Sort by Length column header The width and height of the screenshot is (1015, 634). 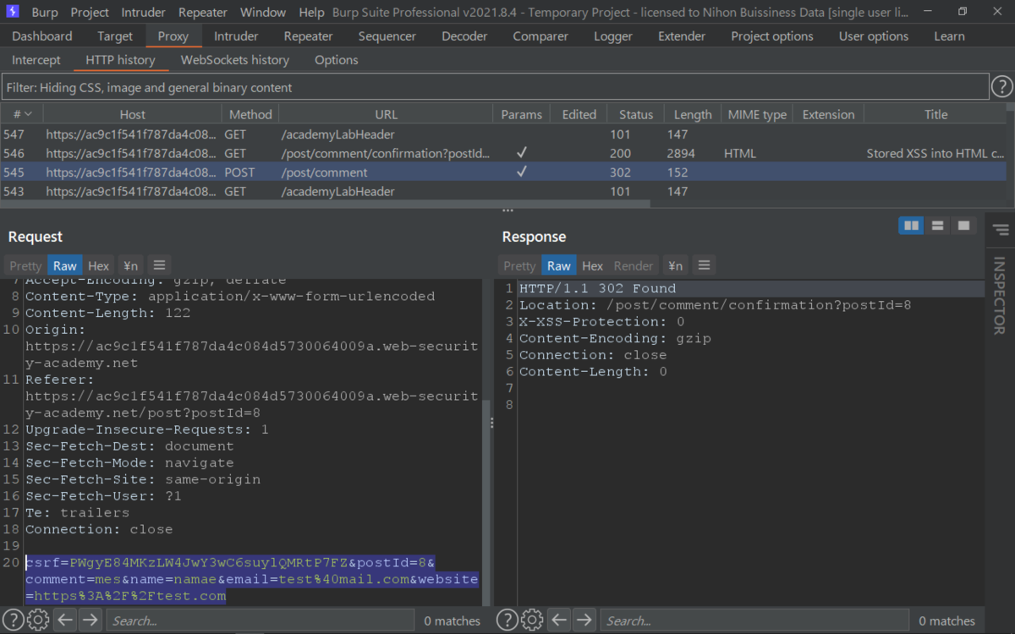point(693,114)
